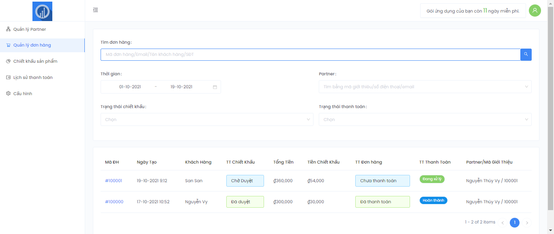Click the app logo in sidebar
The height and width of the screenshot is (234, 554).
coord(42,11)
